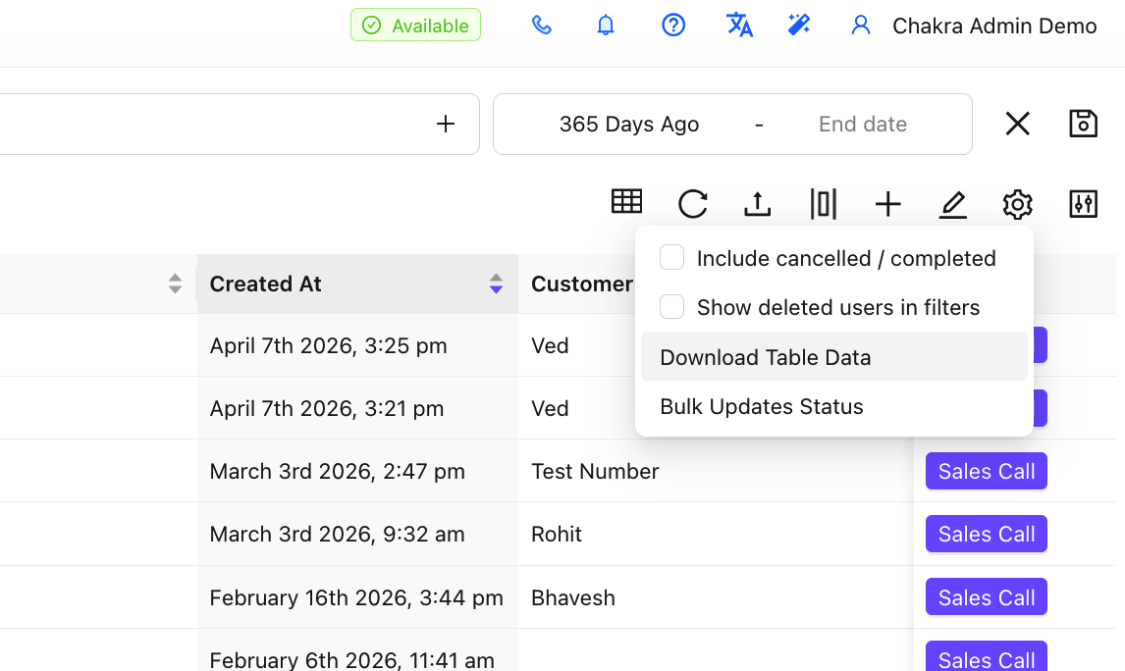
Task: Click the pencil edit icon
Action: click(x=952, y=204)
